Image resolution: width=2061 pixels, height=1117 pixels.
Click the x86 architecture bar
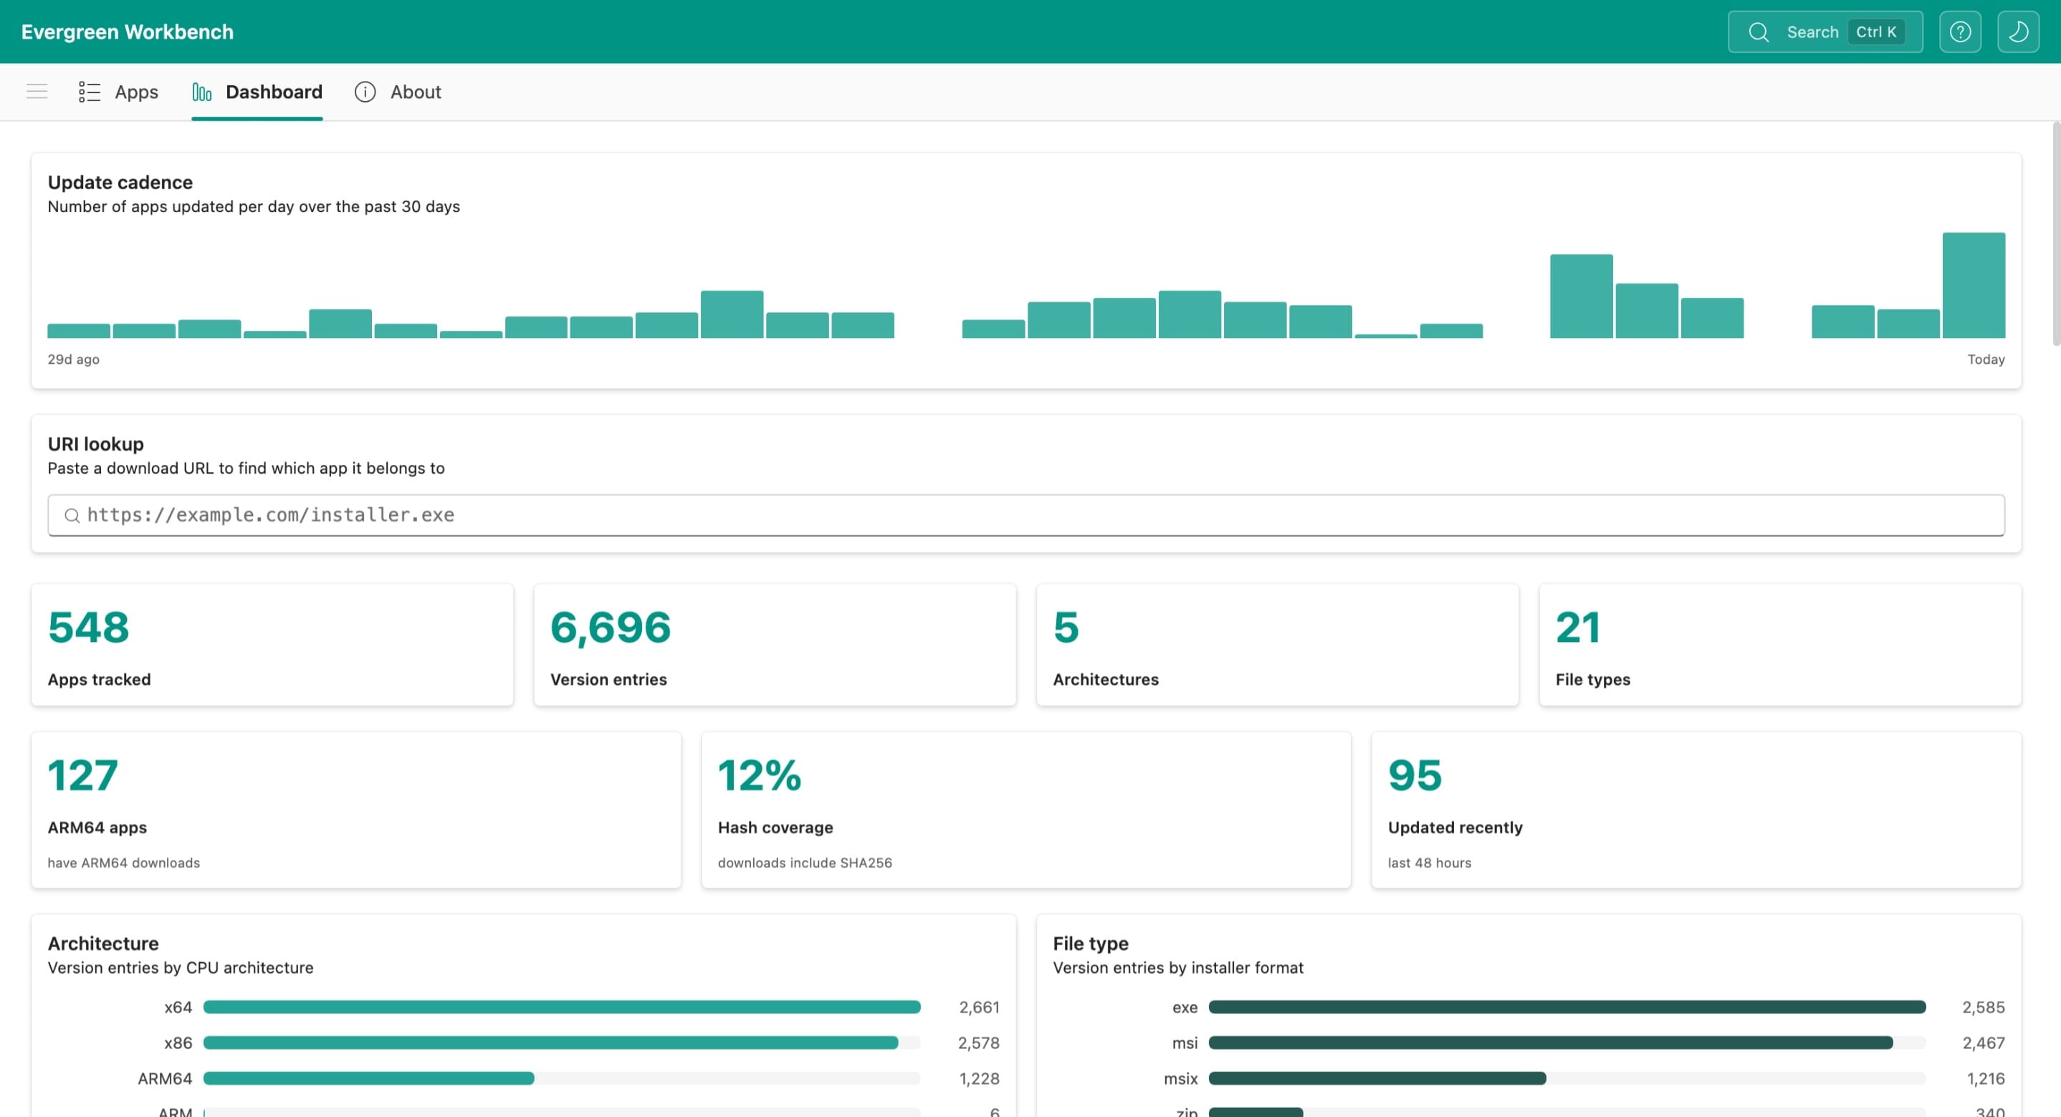click(x=550, y=1042)
